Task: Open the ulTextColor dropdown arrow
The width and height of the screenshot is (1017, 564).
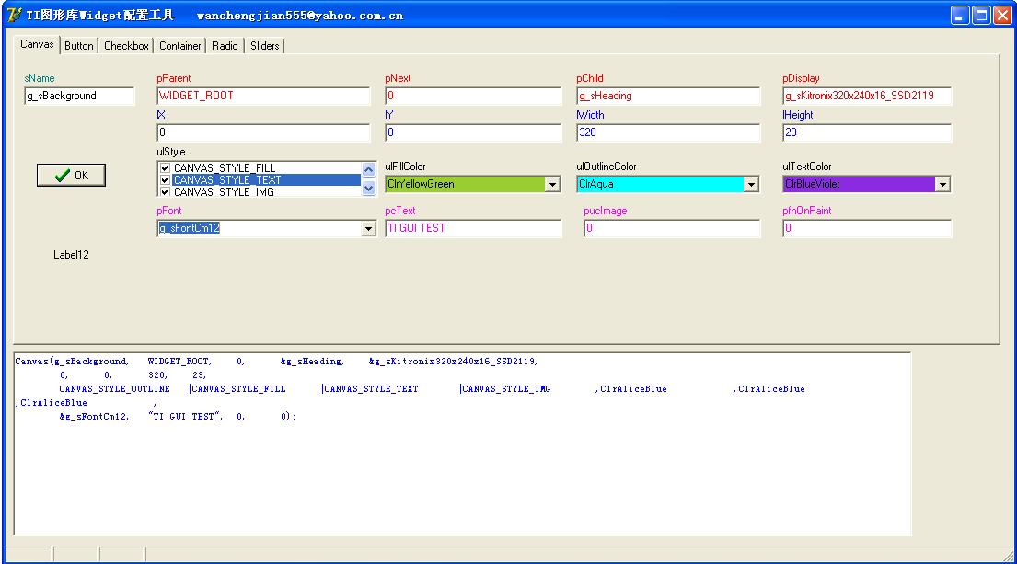Action: click(942, 184)
